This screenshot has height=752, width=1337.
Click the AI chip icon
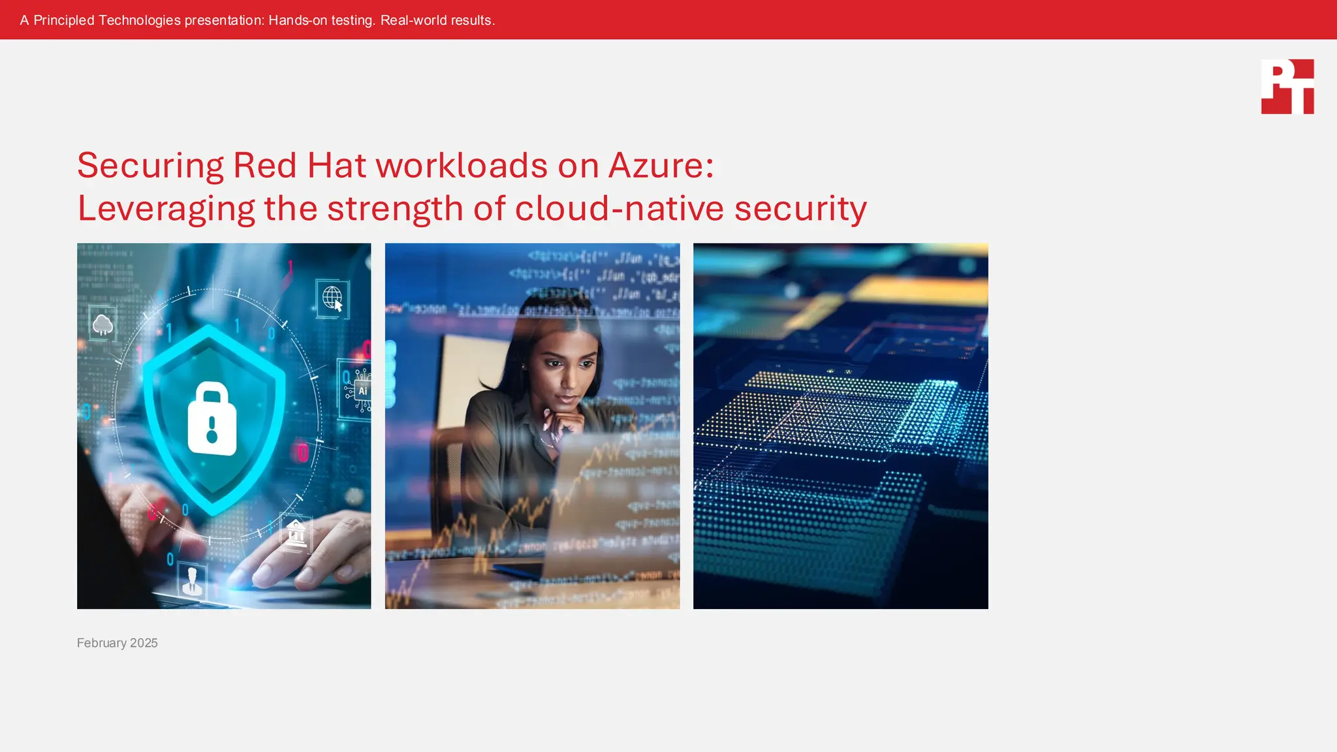click(361, 390)
